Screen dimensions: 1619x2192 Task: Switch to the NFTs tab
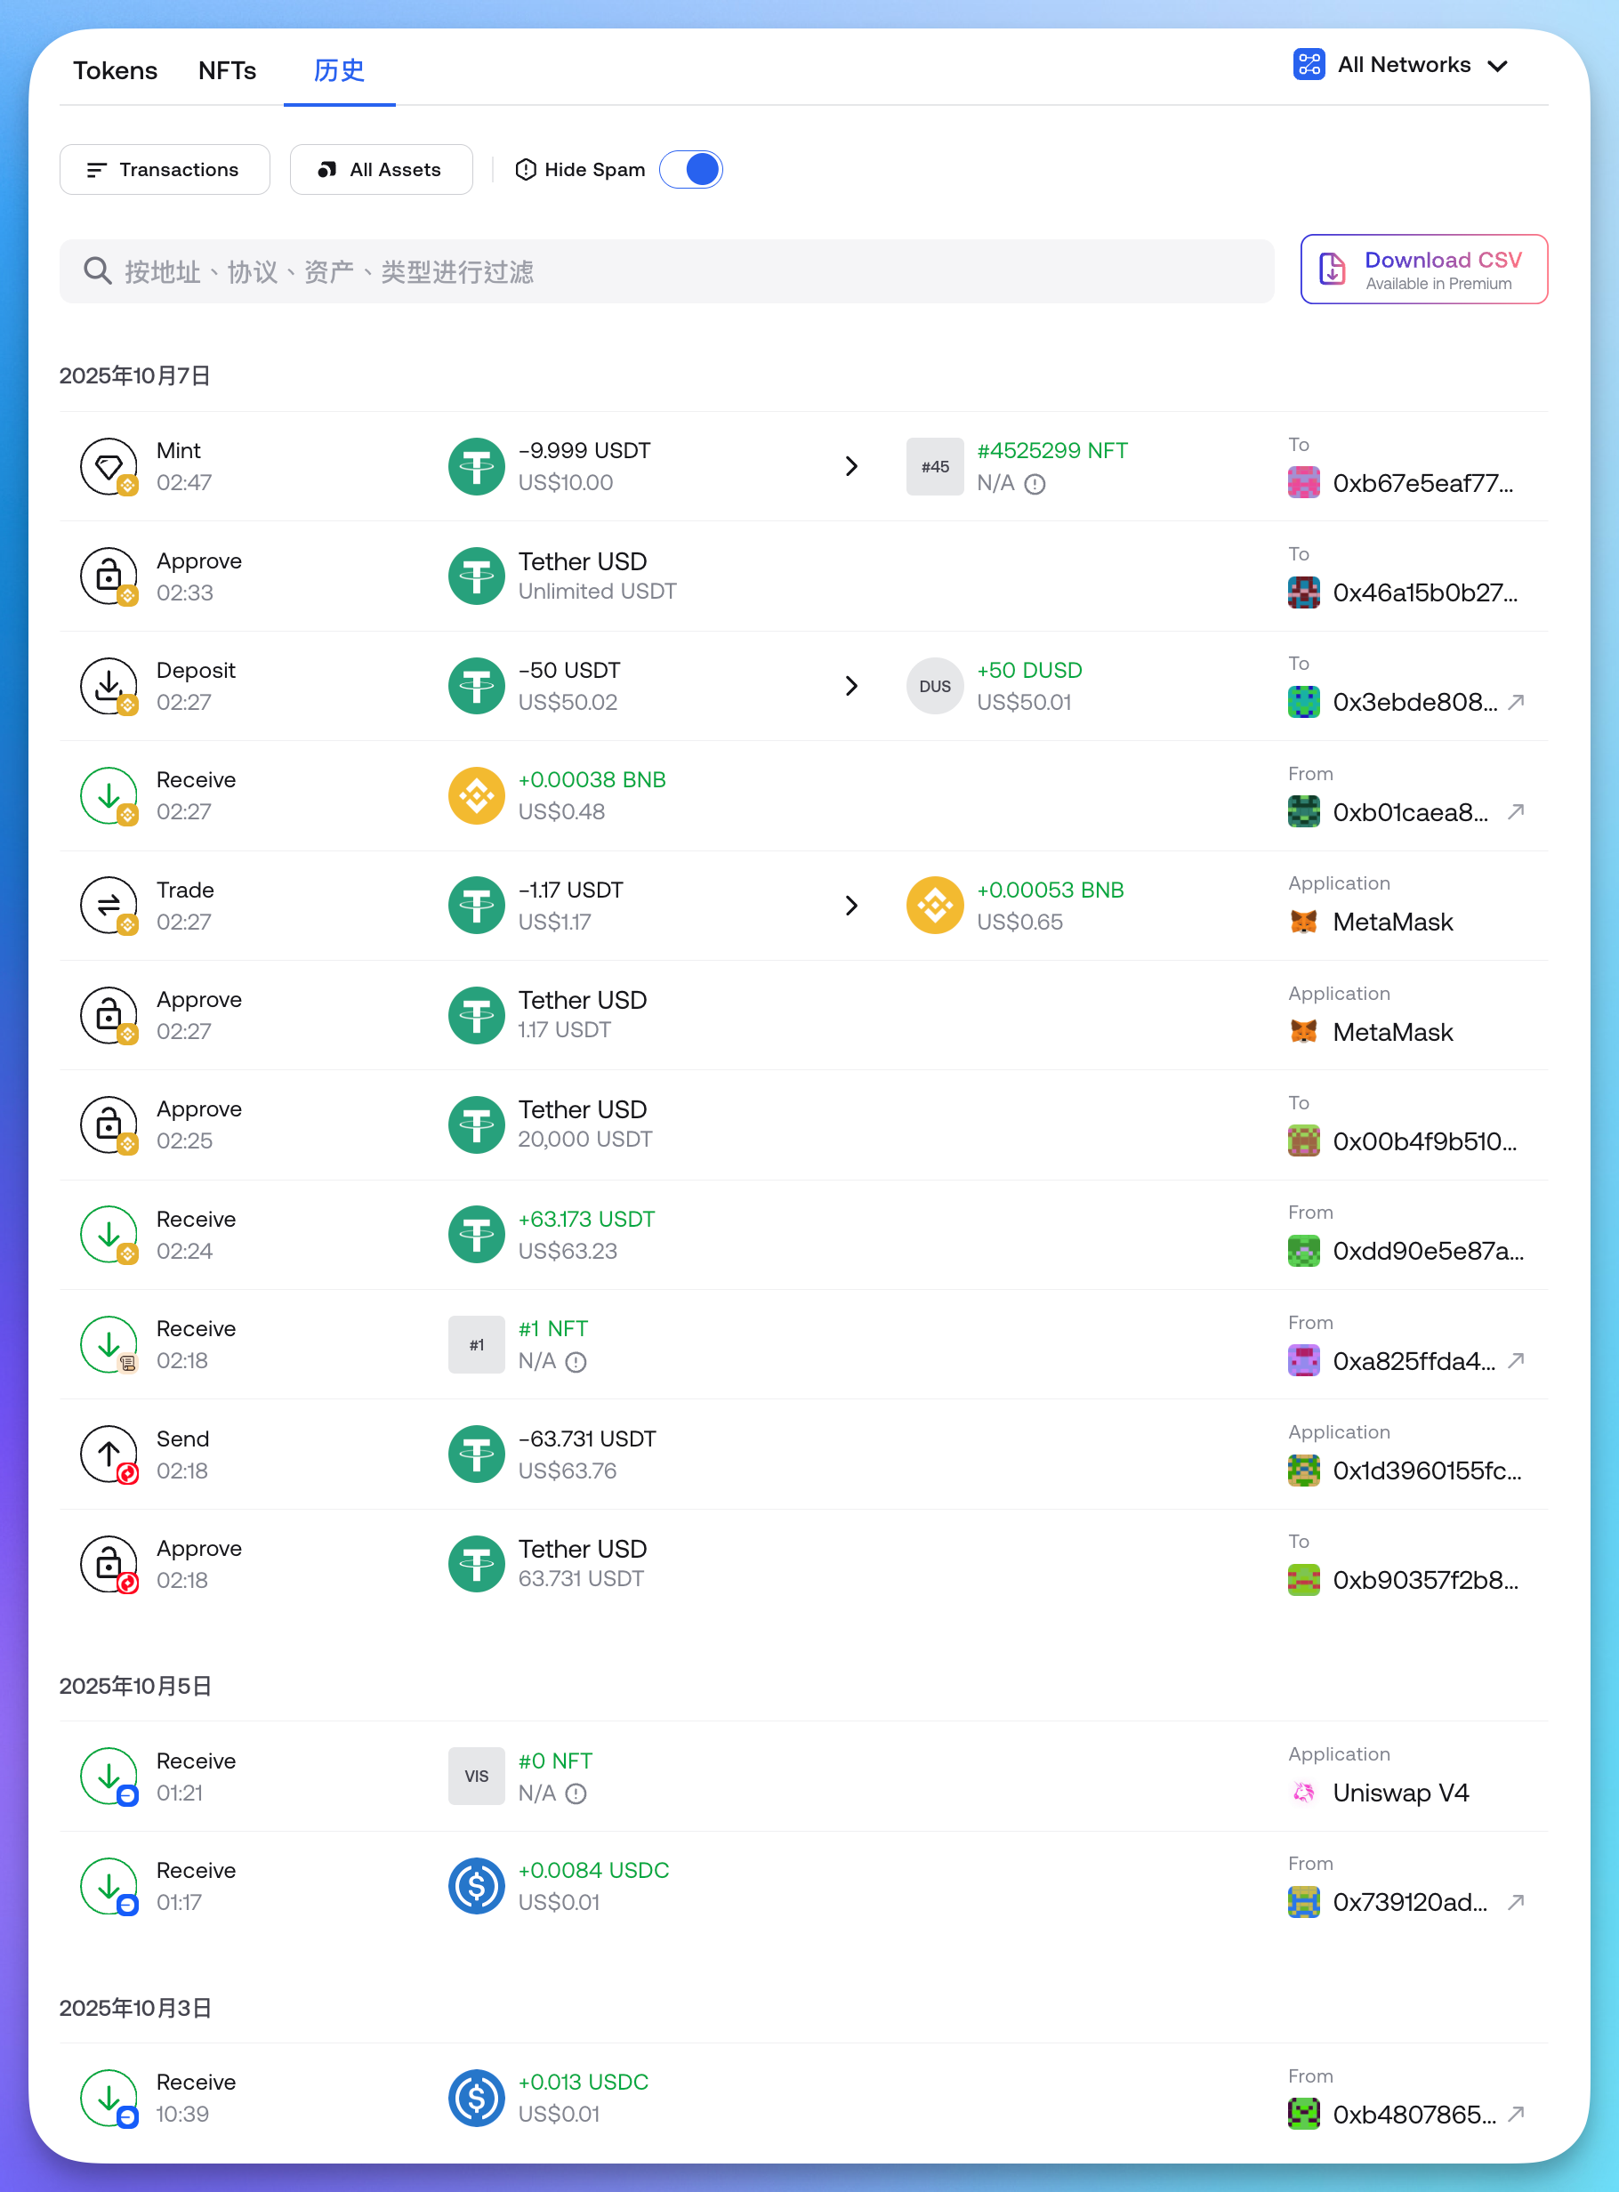click(x=226, y=70)
